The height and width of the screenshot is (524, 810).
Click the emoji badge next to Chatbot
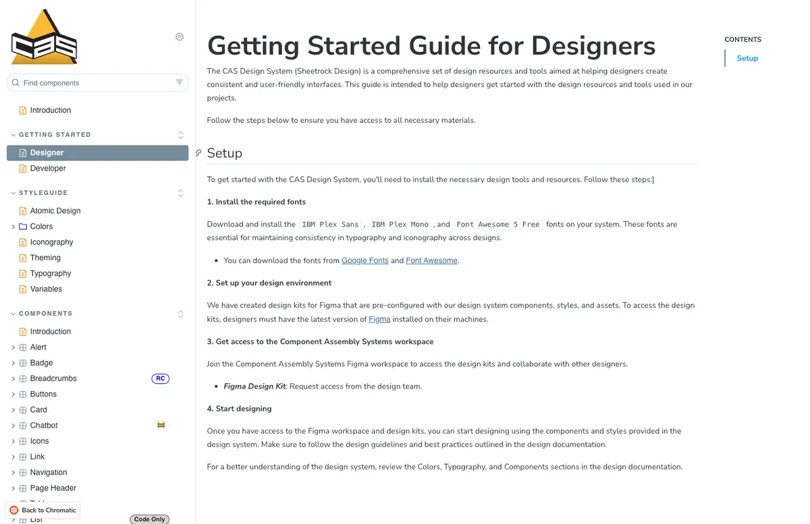coord(161,425)
